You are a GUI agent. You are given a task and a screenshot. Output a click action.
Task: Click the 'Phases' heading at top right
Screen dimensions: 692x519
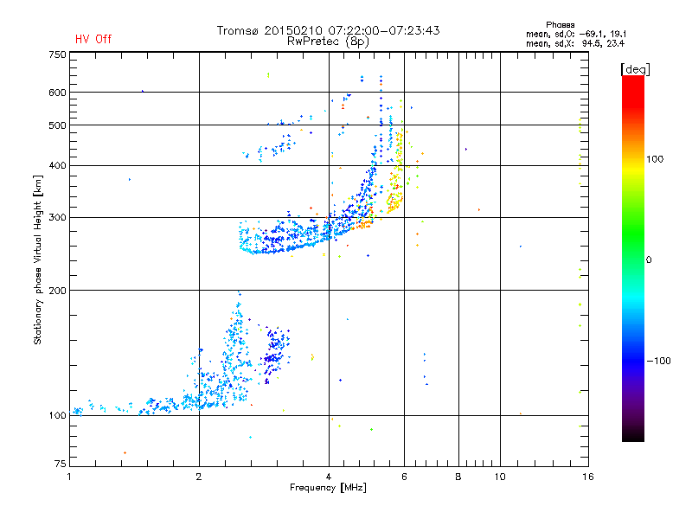560,25
